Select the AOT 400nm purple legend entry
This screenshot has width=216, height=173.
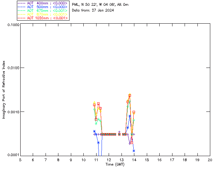43,3
